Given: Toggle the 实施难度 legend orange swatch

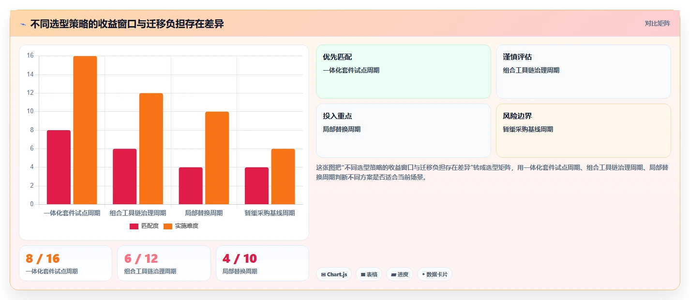Looking at the screenshot, I should pyautogui.click(x=168, y=226).
